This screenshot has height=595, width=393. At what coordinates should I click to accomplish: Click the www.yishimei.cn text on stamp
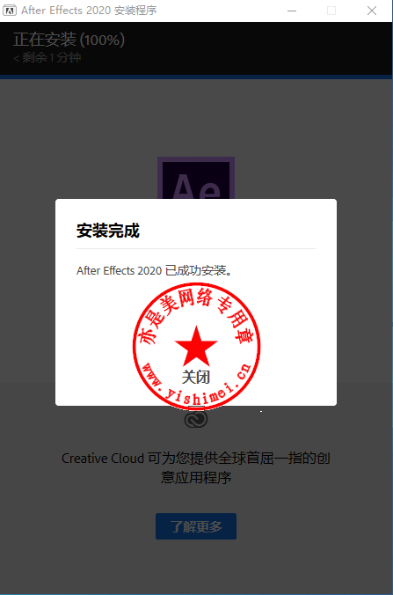pyautogui.click(x=196, y=387)
